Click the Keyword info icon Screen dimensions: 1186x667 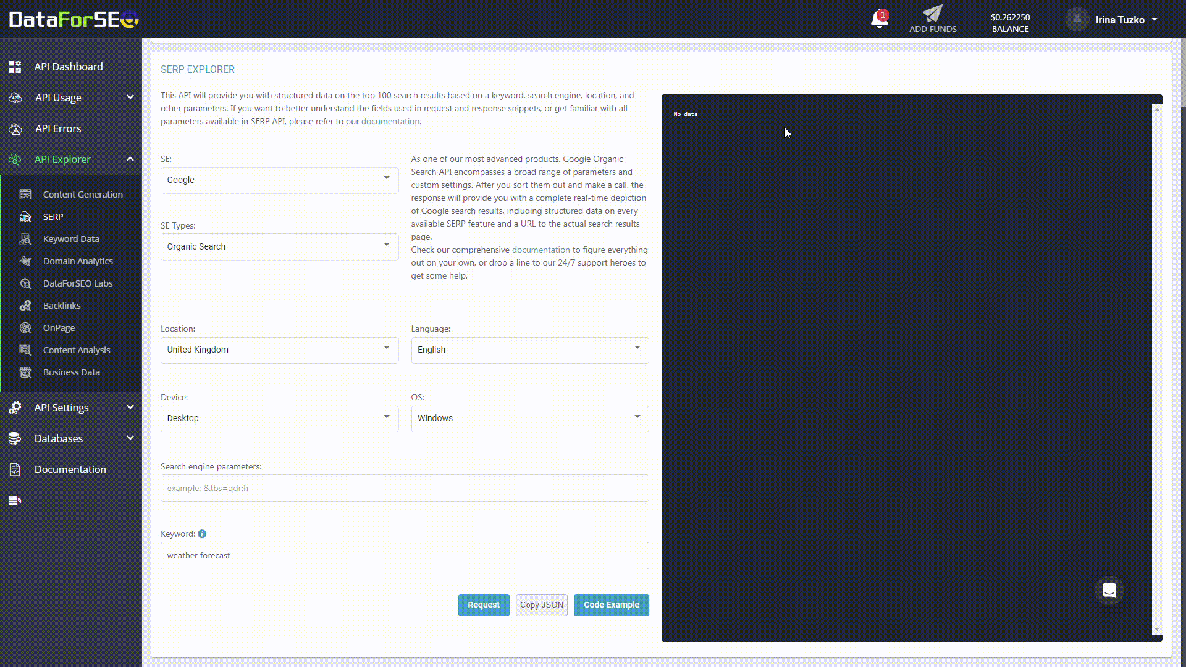[x=202, y=534]
